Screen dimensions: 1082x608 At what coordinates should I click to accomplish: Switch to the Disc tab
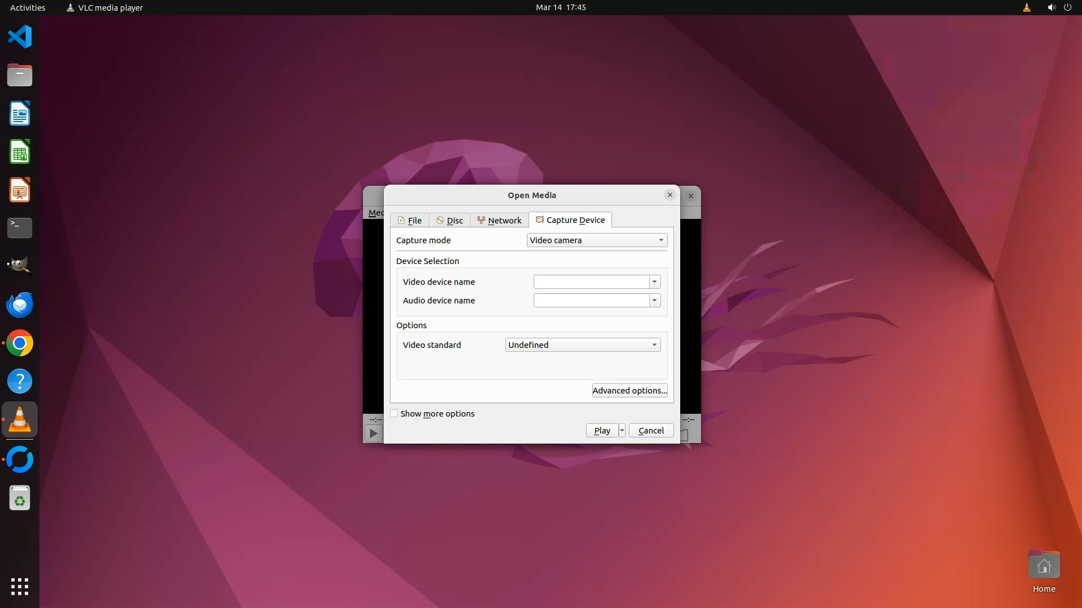click(x=450, y=221)
